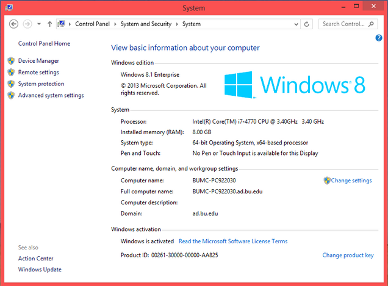Go back using the Back arrow button
Viewport: 388px width, 286px height.
pyautogui.click(x=13, y=24)
